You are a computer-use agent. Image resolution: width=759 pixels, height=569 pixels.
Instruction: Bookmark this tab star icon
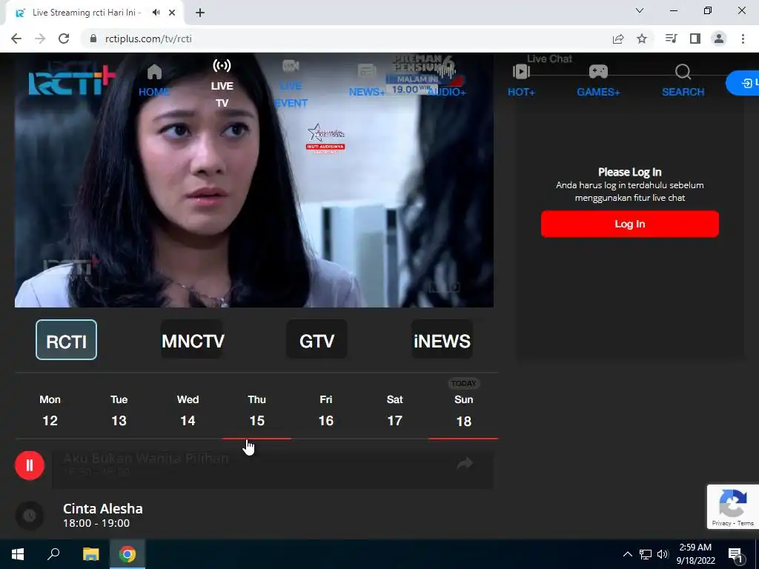click(x=642, y=39)
